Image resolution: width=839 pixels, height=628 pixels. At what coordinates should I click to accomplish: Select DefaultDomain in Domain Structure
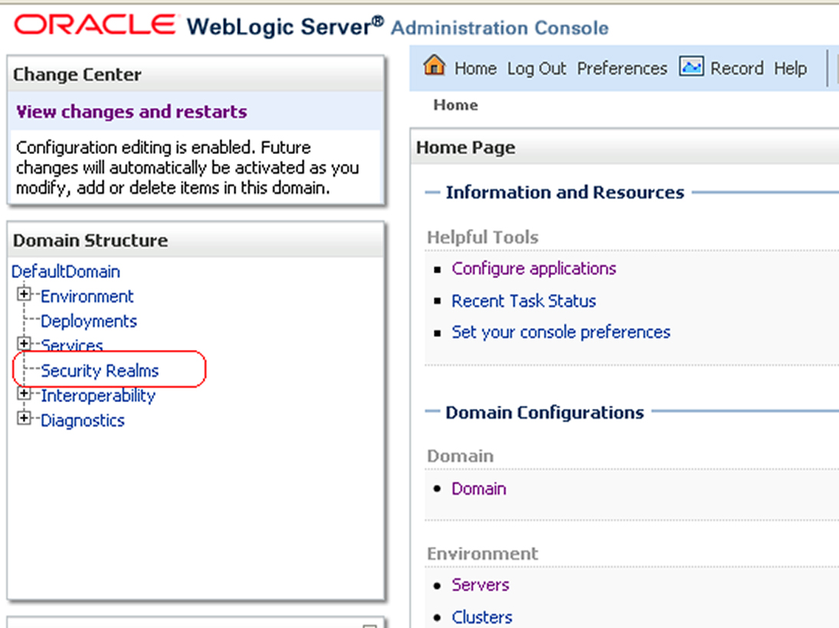click(x=66, y=272)
